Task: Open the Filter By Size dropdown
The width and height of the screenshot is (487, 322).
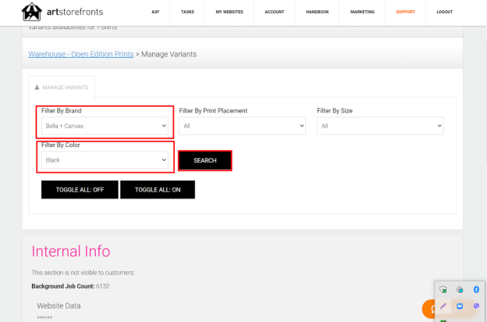Action: click(380, 126)
